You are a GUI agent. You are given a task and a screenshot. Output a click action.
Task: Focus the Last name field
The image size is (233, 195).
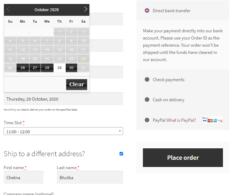pyautogui.click(x=90, y=177)
